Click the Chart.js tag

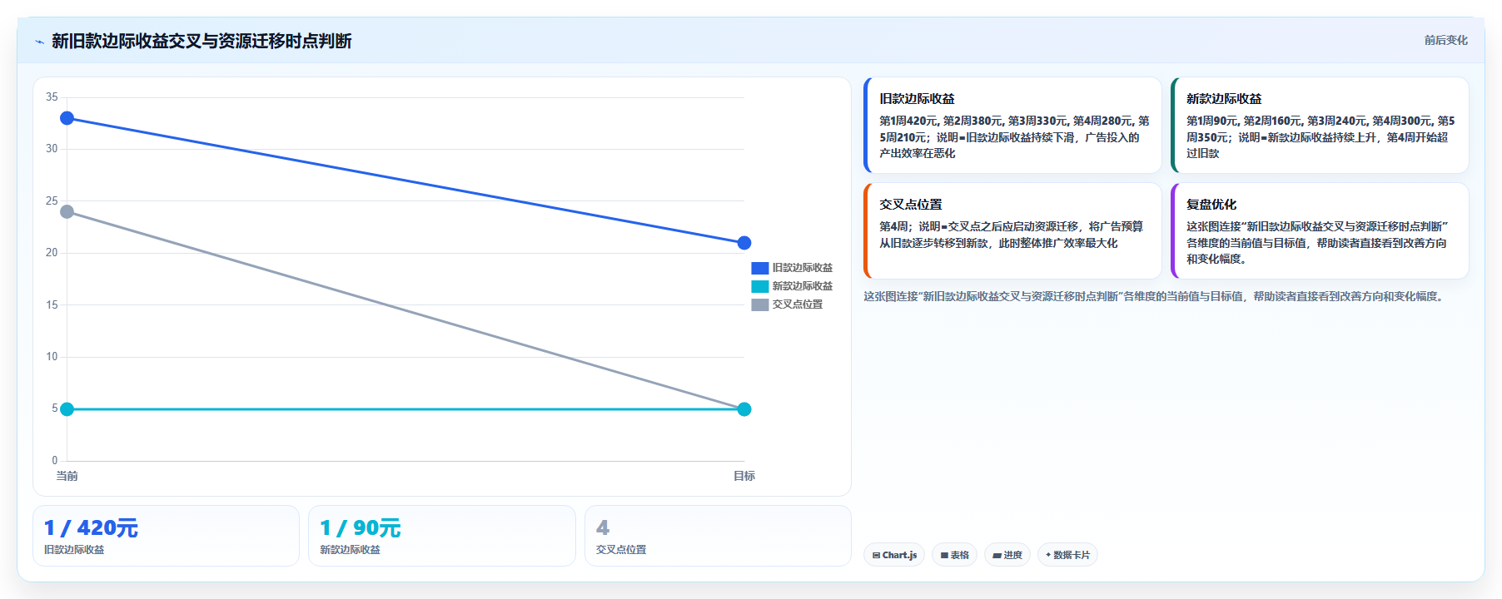coord(894,555)
